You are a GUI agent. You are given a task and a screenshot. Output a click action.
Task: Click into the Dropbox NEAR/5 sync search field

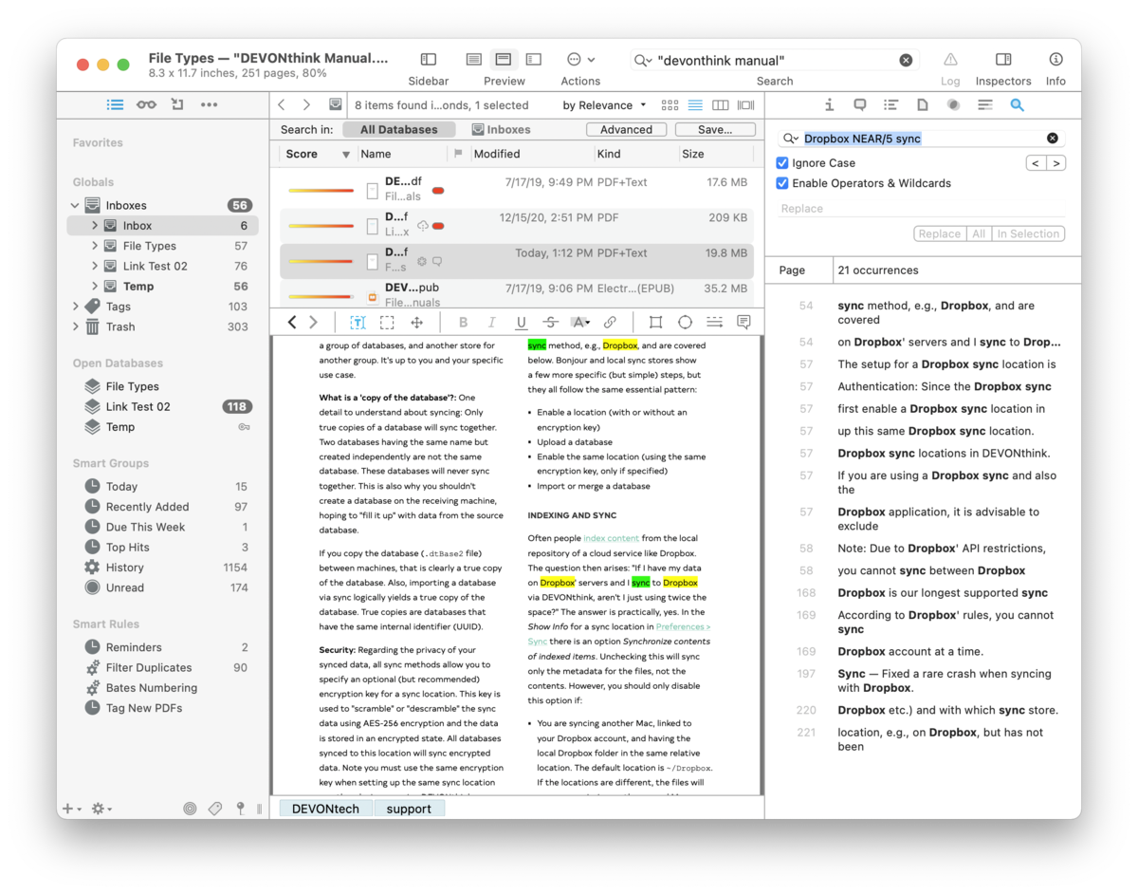click(x=920, y=139)
